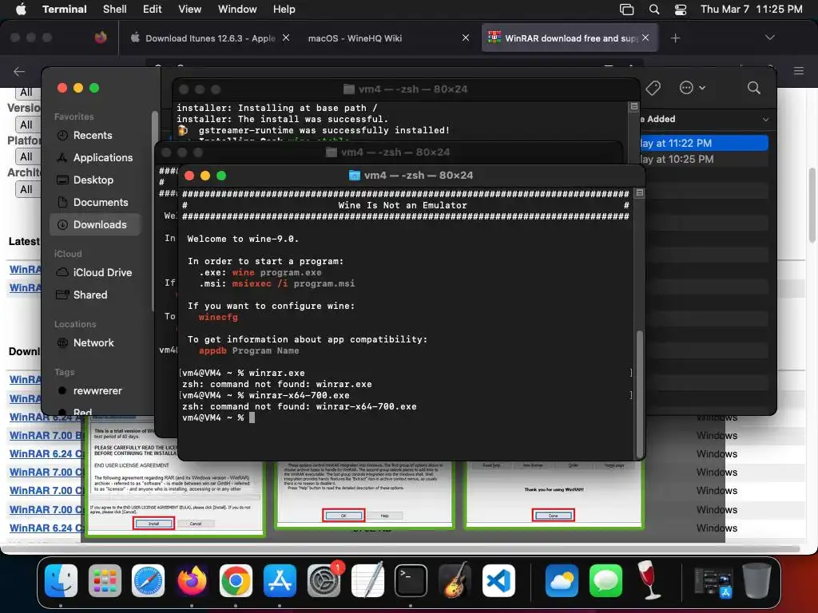
Task: Open Safari from the Dock
Action: (148, 580)
